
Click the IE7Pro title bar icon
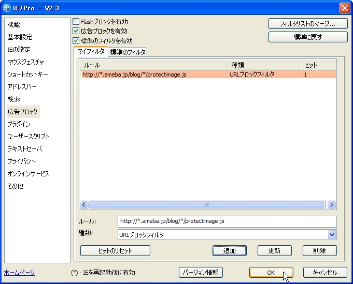click(x=7, y=8)
